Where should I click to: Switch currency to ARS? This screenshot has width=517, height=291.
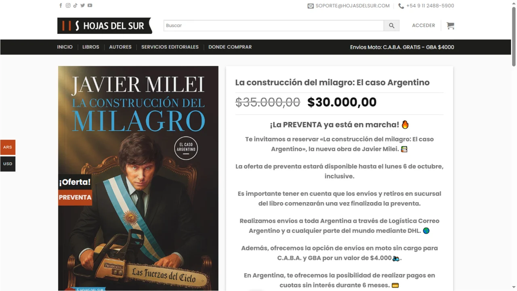pos(8,147)
